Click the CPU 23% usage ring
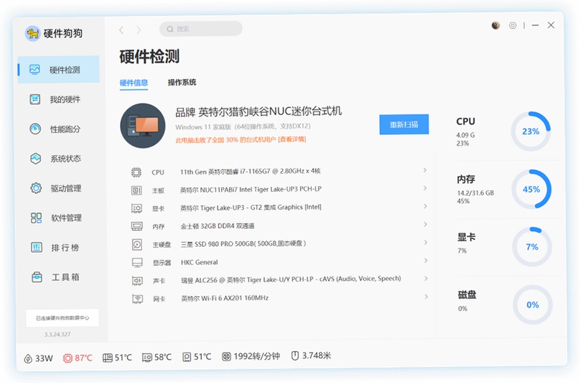Image resolution: width=580 pixels, height=383 pixels. [531, 131]
